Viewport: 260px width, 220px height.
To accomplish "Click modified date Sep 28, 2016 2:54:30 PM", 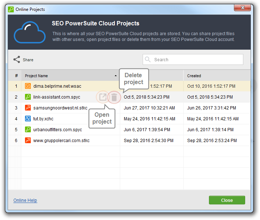I will 148,141.
